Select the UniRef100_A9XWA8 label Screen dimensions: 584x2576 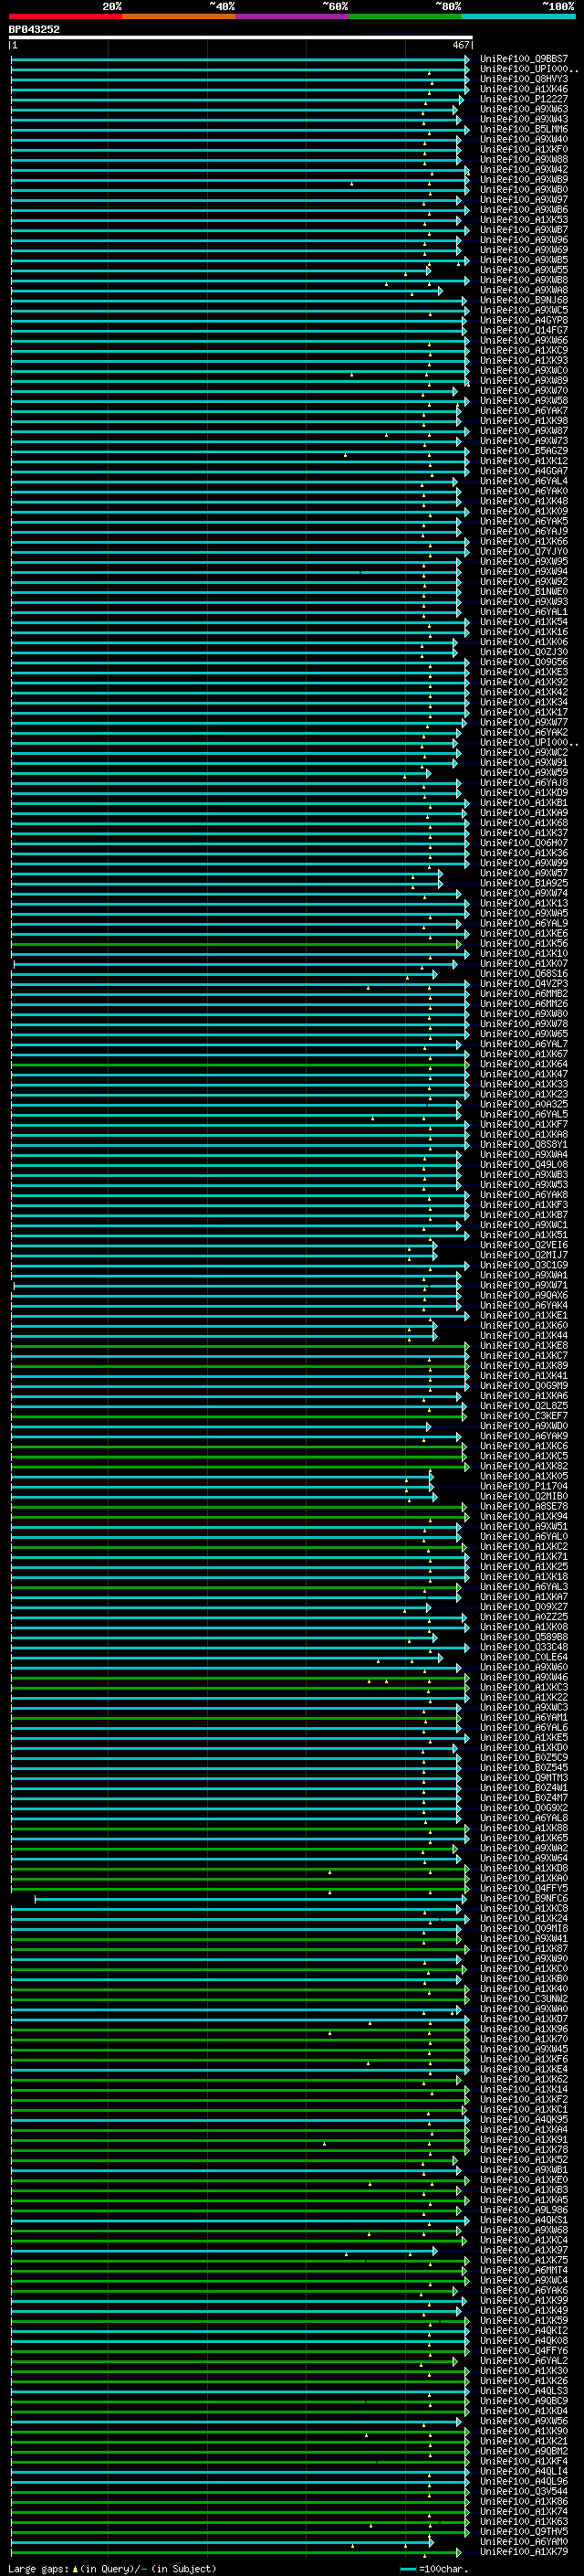tap(524, 290)
